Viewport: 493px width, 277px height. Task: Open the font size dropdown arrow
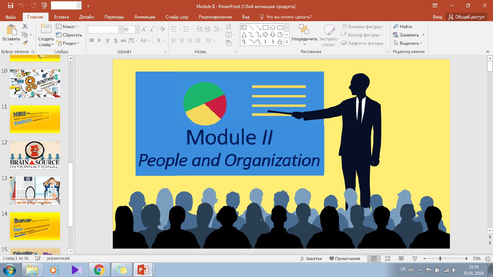[137, 30]
